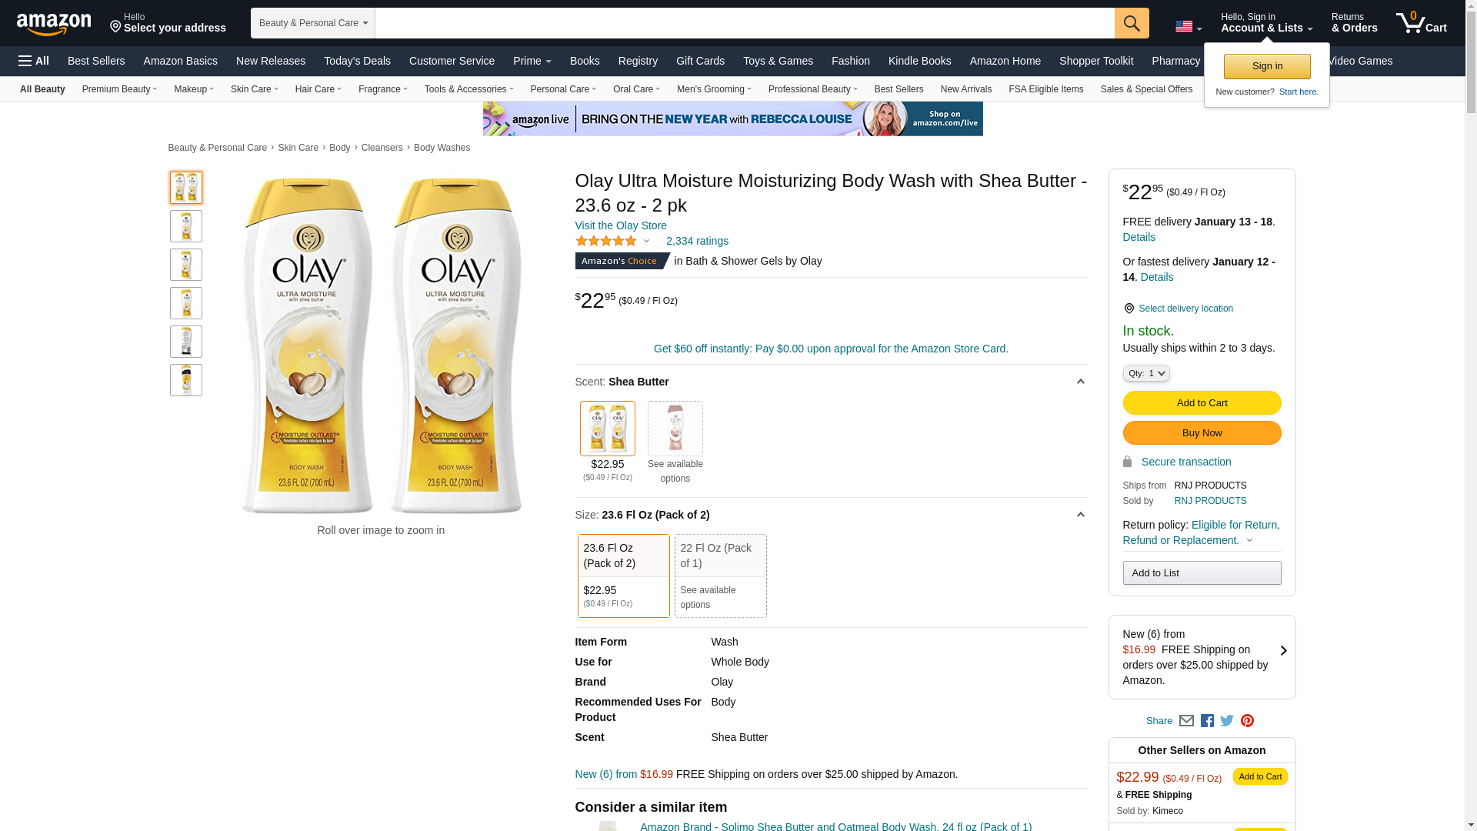Open the Qty quantity dropdown
Viewport: 1477px width, 831px height.
point(1145,373)
